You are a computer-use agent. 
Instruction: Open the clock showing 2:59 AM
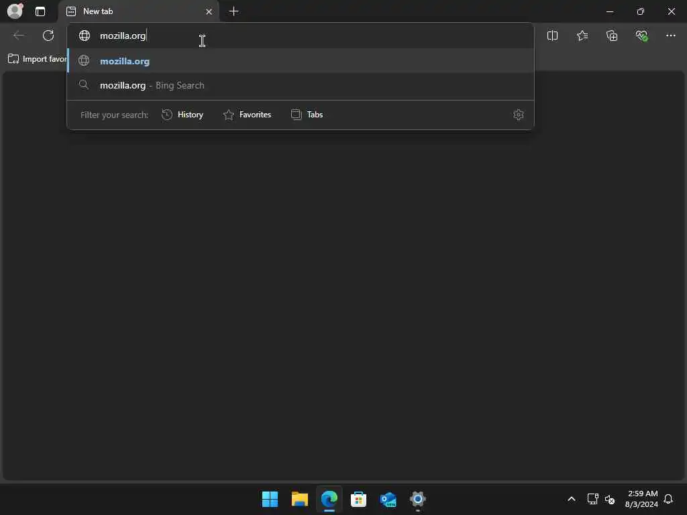(x=642, y=499)
